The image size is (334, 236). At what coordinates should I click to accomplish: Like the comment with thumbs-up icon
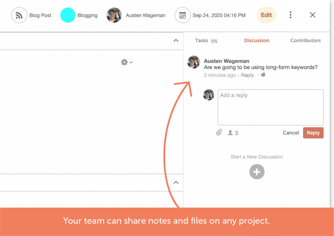pyautogui.click(x=263, y=74)
